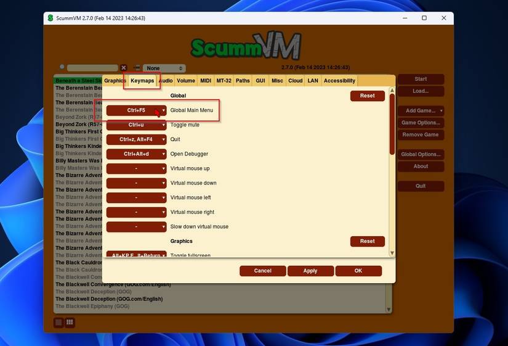Clear the search field with X icon
508x346 pixels.
click(123, 67)
